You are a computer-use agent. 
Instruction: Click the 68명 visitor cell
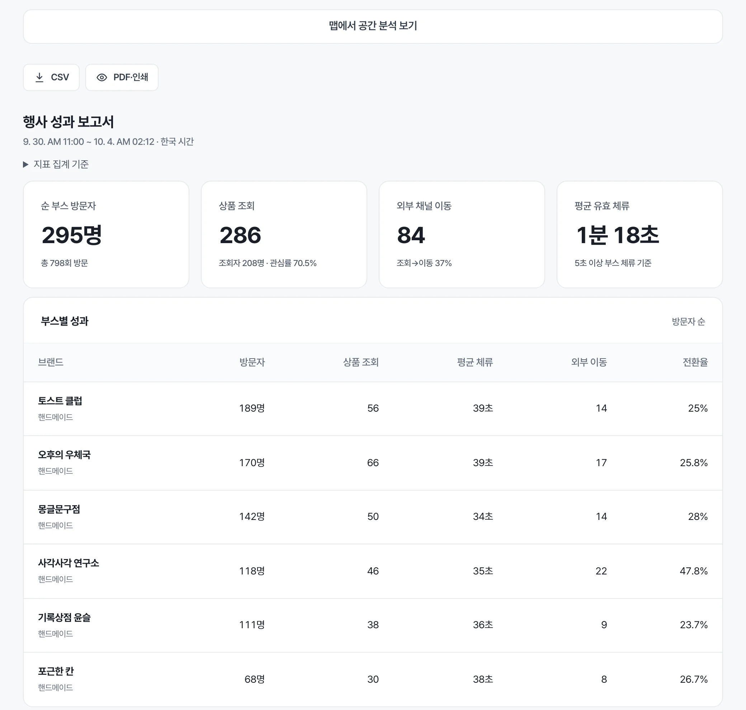(255, 680)
